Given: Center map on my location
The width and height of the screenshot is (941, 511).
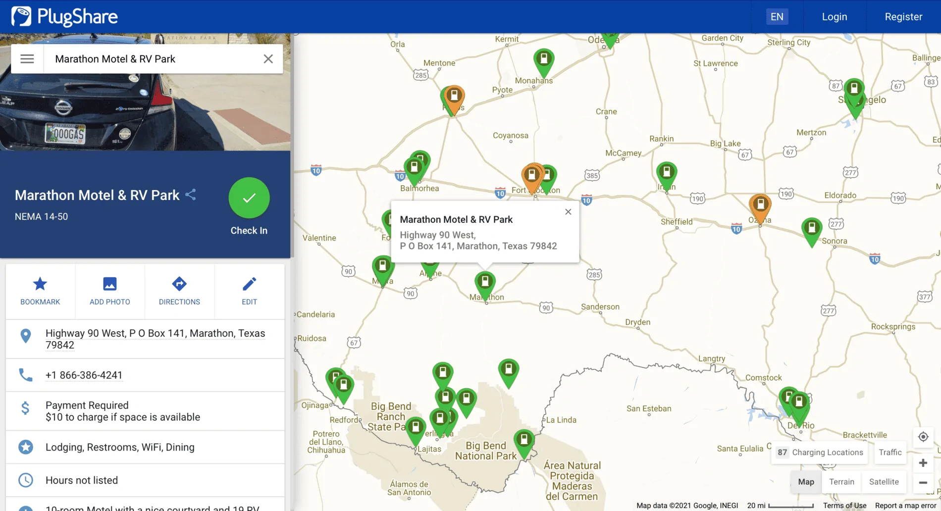Looking at the screenshot, I should coord(923,437).
